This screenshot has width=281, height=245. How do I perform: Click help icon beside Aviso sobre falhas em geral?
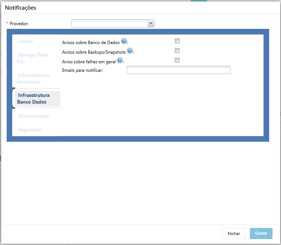tap(120, 60)
